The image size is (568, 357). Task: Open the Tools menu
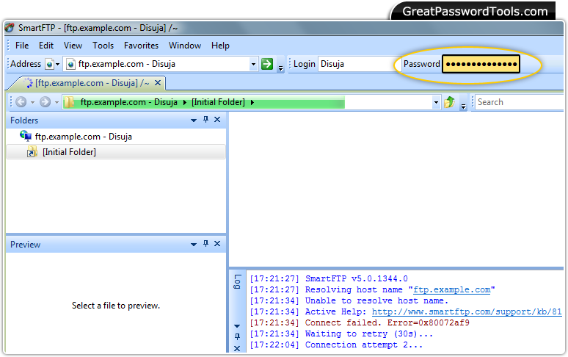click(103, 46)
